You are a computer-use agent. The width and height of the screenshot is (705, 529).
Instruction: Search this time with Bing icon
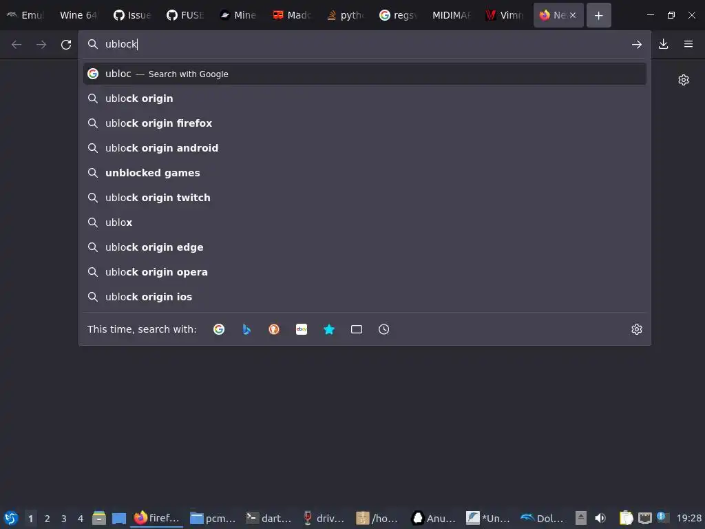tap(246, 329)
